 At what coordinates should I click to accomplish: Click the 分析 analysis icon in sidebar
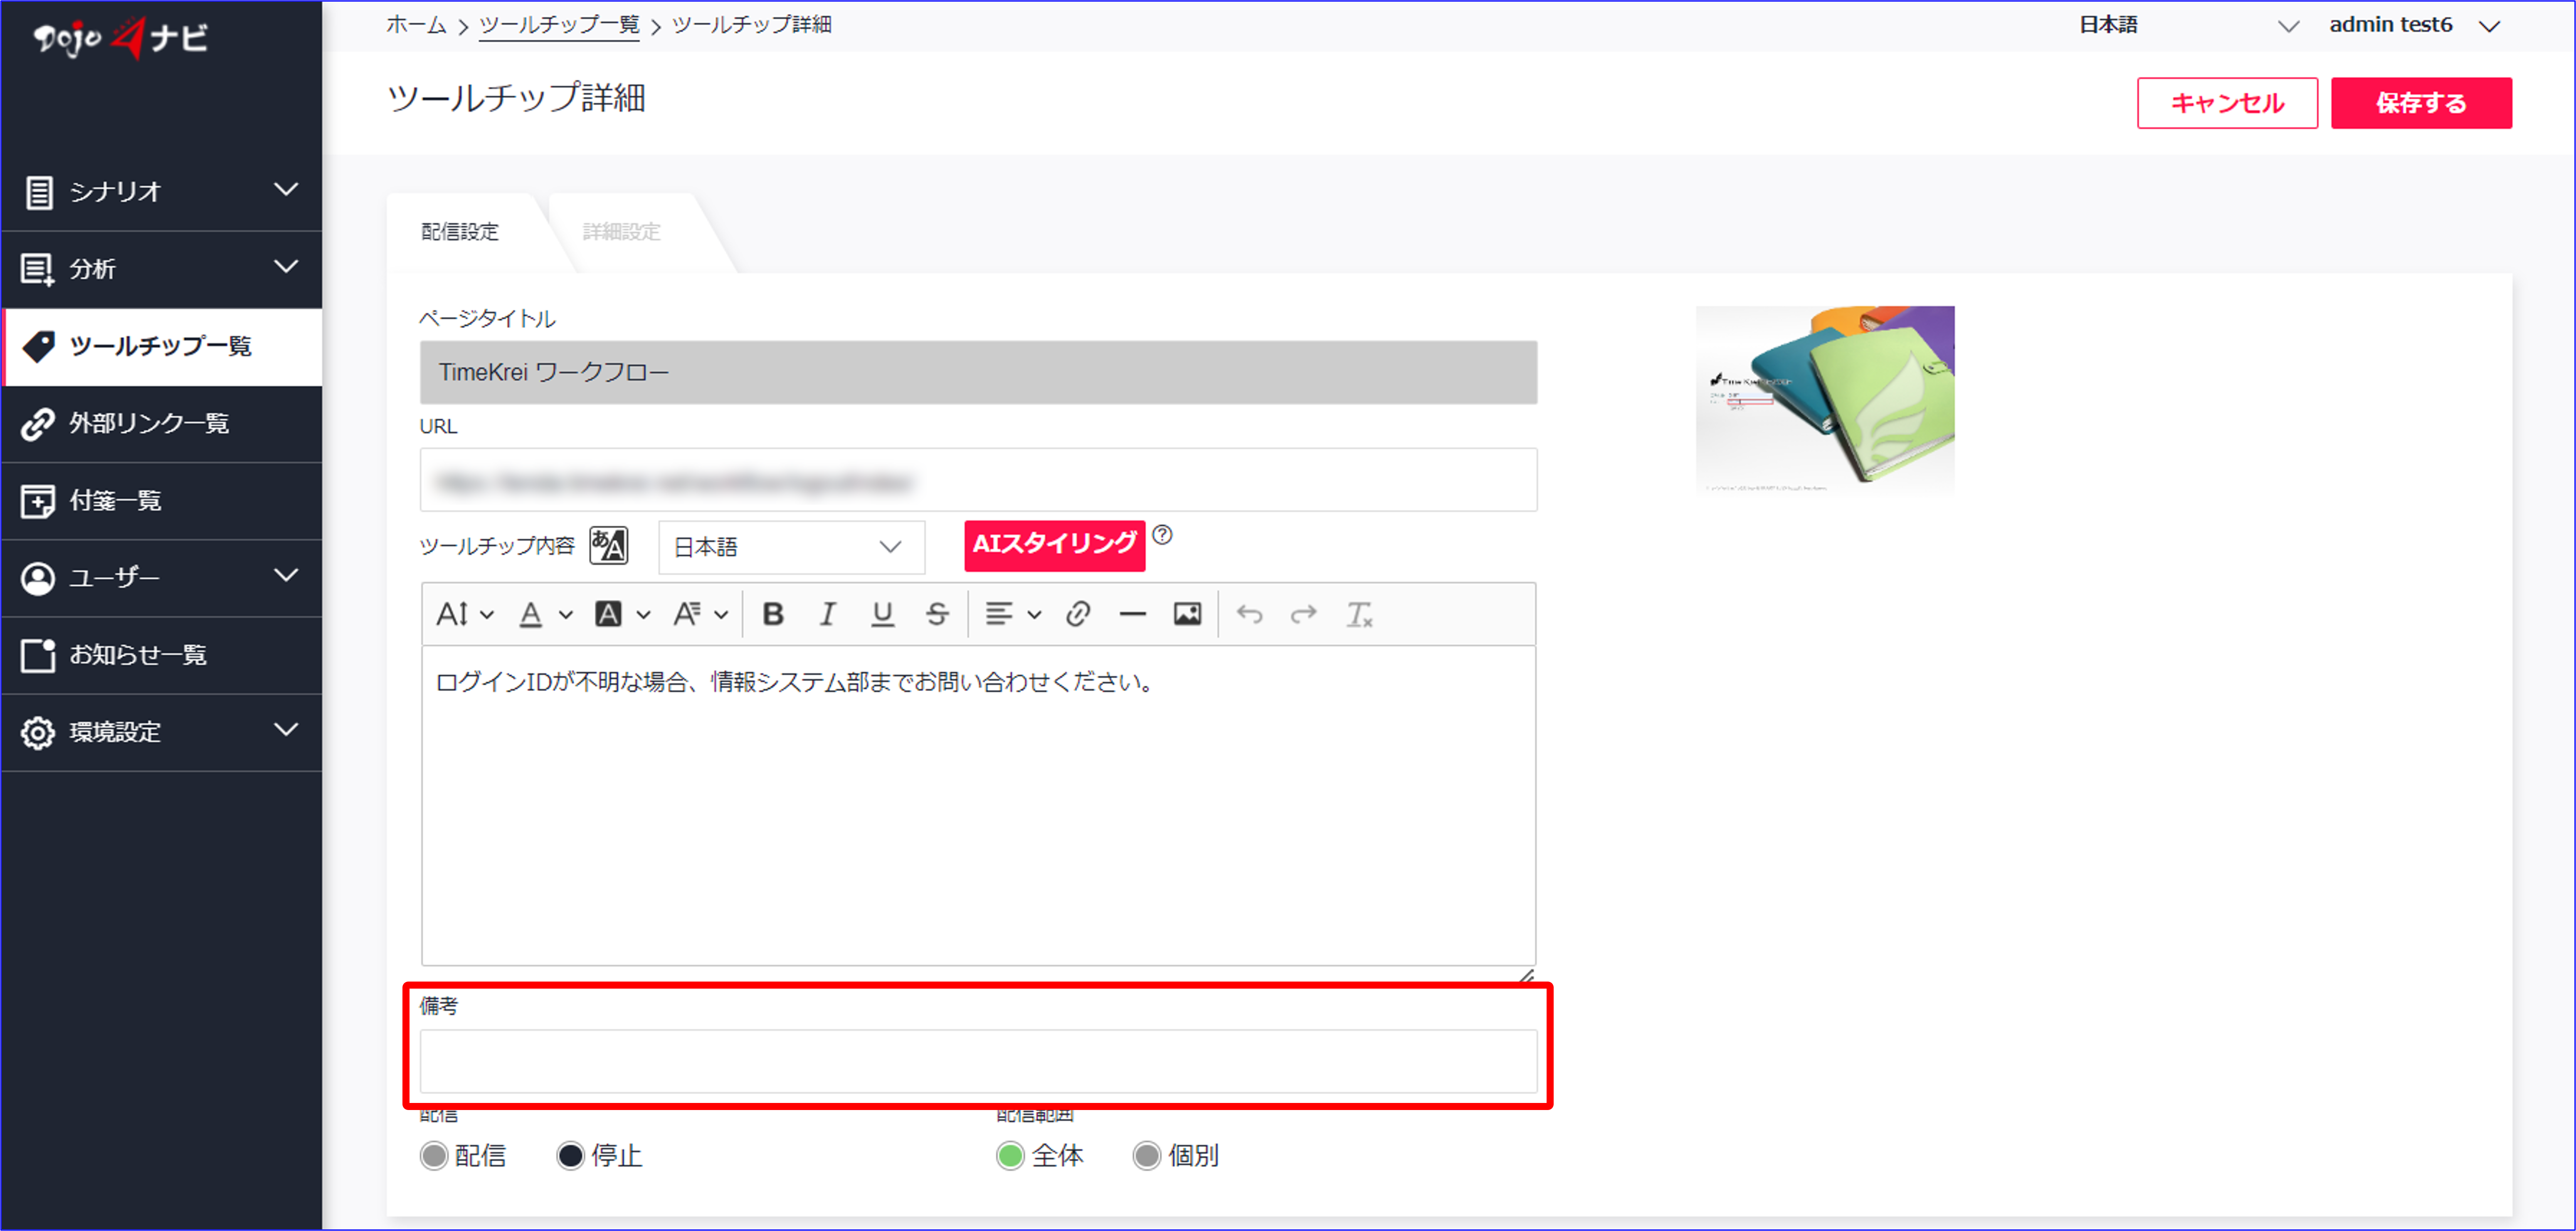coord(38,269)
